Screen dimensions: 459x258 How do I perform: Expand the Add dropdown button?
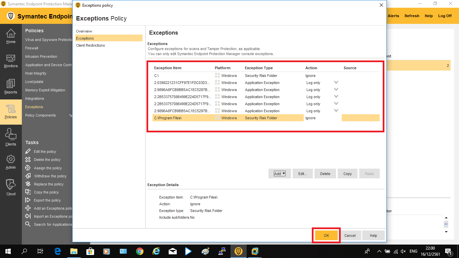280,174
